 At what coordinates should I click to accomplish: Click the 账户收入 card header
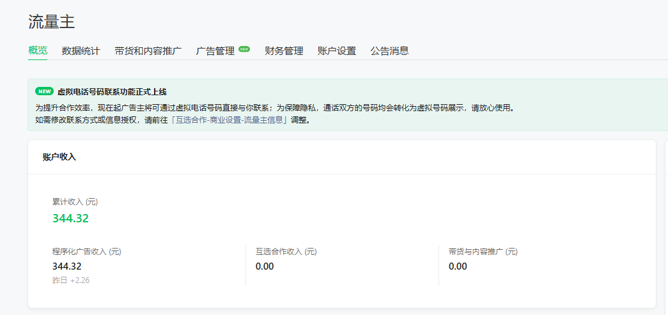59,157
